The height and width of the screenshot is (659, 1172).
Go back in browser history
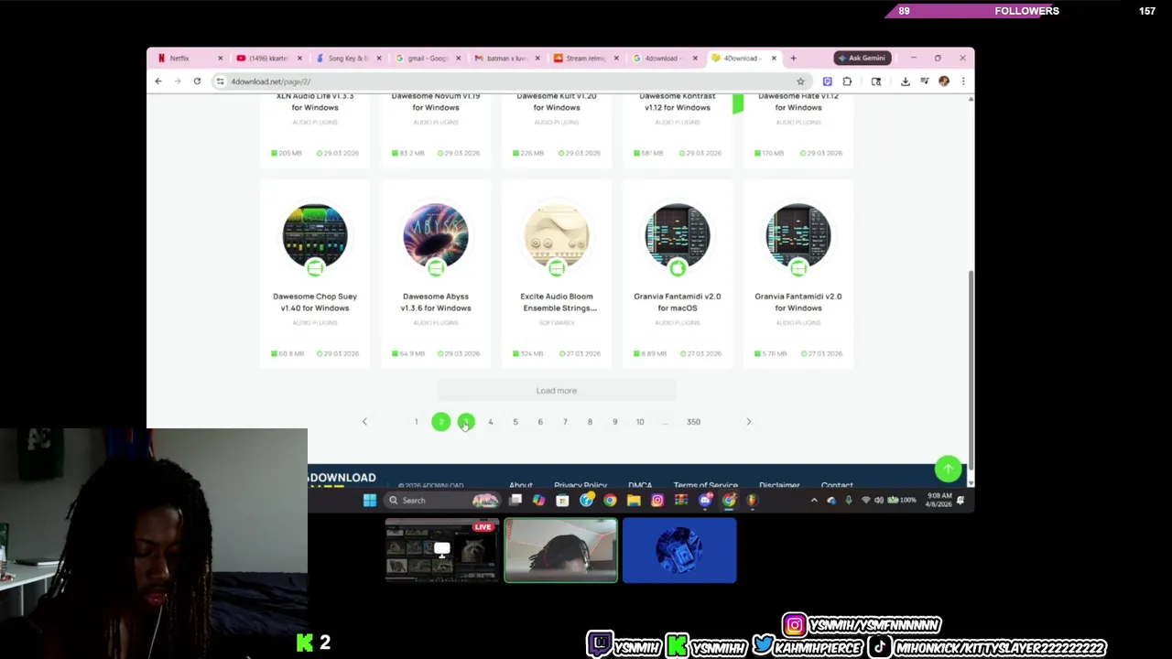click(158, 81)
